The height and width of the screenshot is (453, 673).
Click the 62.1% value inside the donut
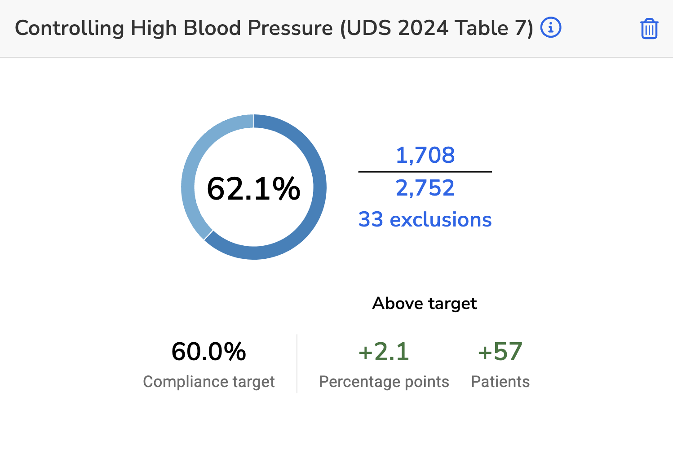tap(253, 188)
